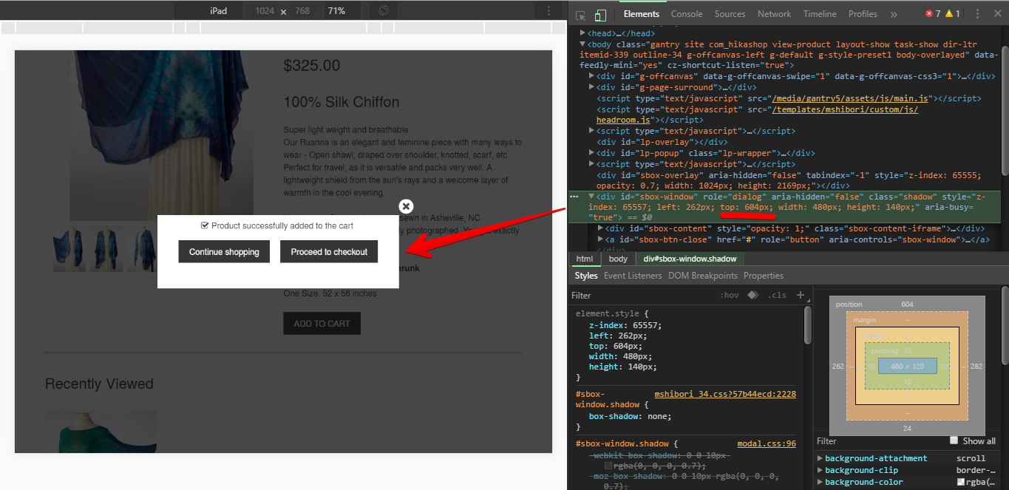Switch to the Sources tab
The width and height of the screenshot is (1009, 490).
730,14
